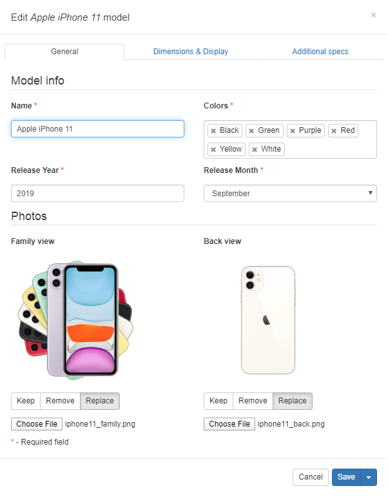Remove the White color tag
Image resolution: width=388 pixels, height=497 pixels.
point(255,150)
